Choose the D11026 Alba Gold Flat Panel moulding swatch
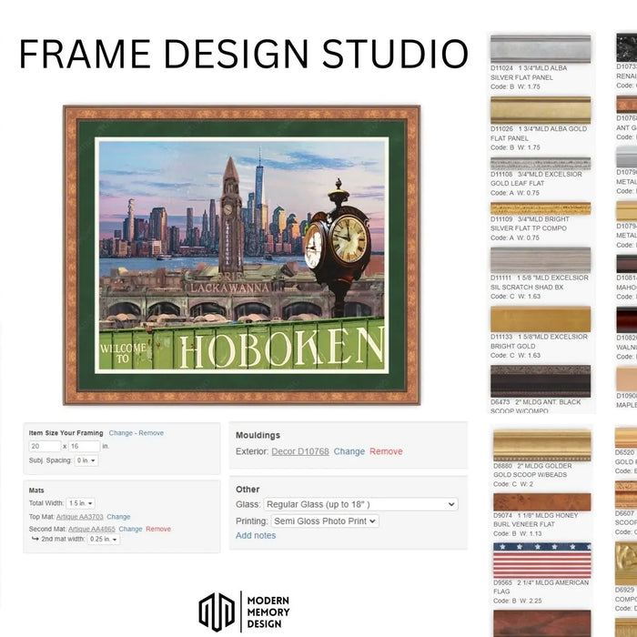This screenshot has width=637, height=637. 541,110
